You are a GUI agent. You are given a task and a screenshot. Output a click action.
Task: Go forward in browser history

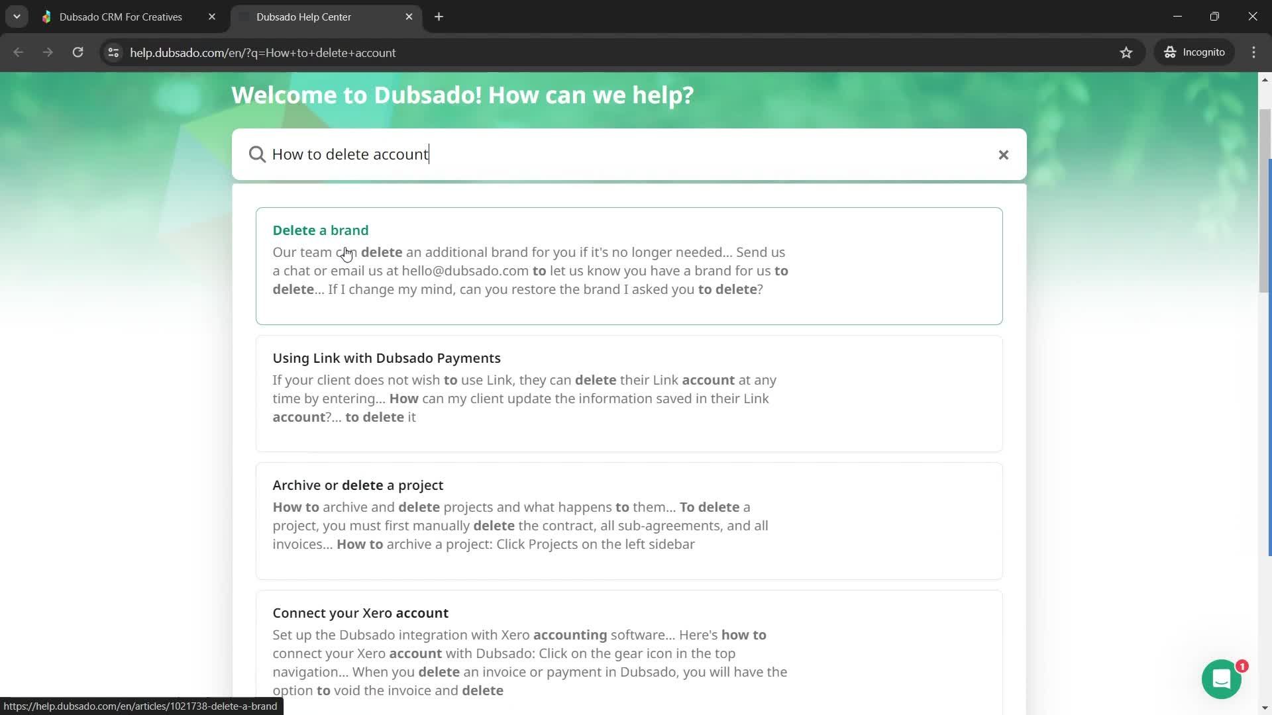(x=48, y=52)
